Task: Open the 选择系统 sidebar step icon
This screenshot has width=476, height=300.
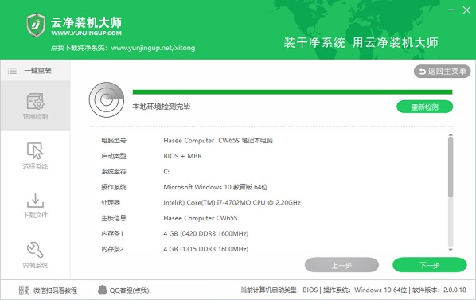Action: (35, 150)
